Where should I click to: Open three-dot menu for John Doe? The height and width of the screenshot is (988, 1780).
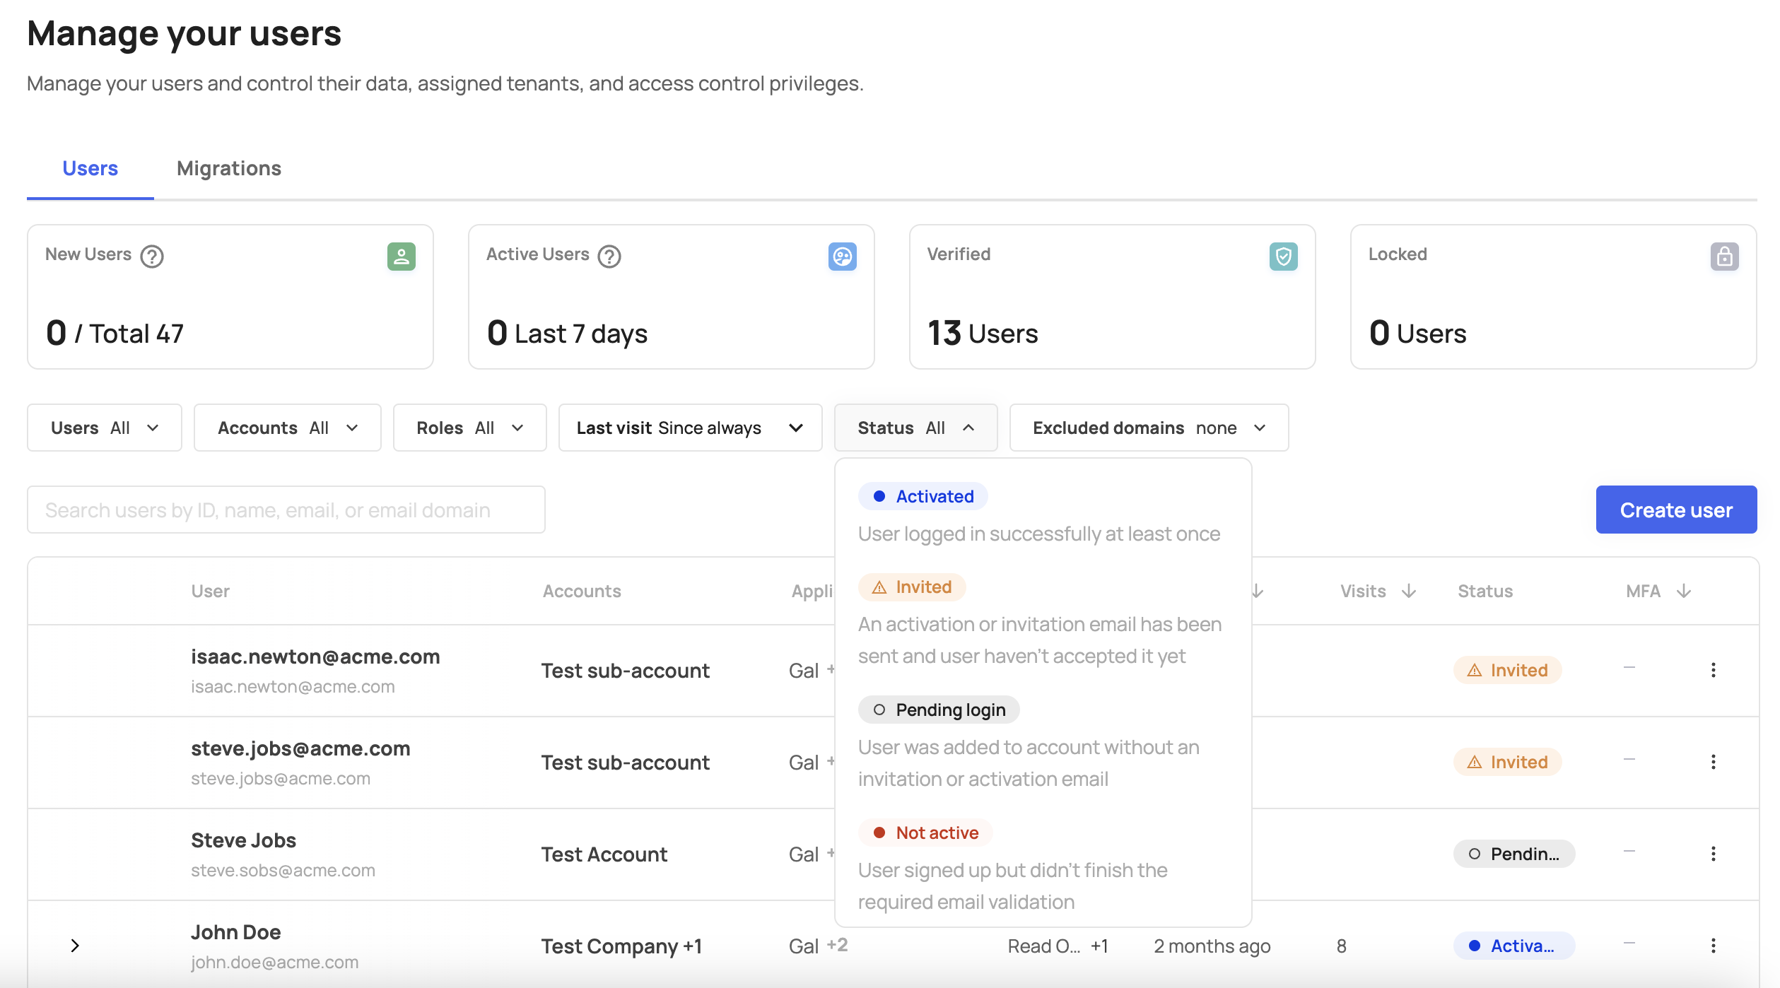(x=1713, y=946)
